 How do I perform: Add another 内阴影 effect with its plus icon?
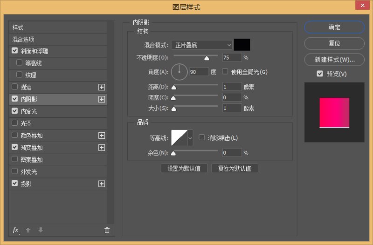coord(102,99)
